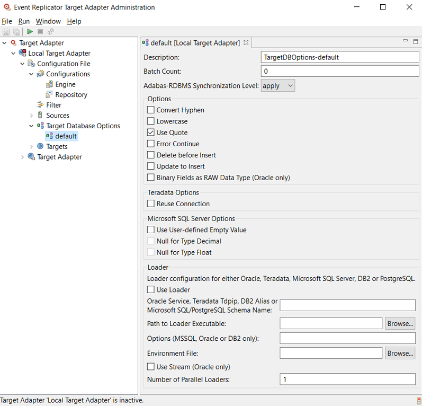
Task: Close the default editor tab with X
Action: coord(246,42)
